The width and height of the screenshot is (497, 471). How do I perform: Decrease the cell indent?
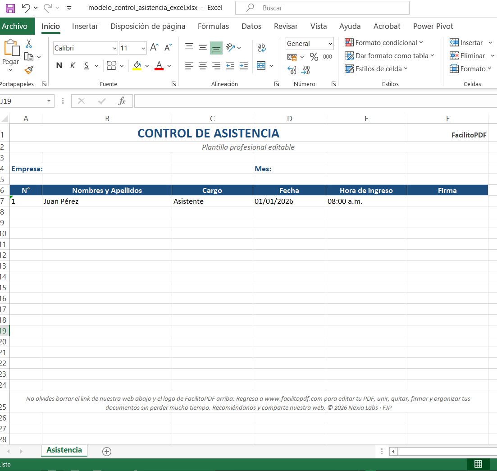pyautogui.click(x=230, y=66)
